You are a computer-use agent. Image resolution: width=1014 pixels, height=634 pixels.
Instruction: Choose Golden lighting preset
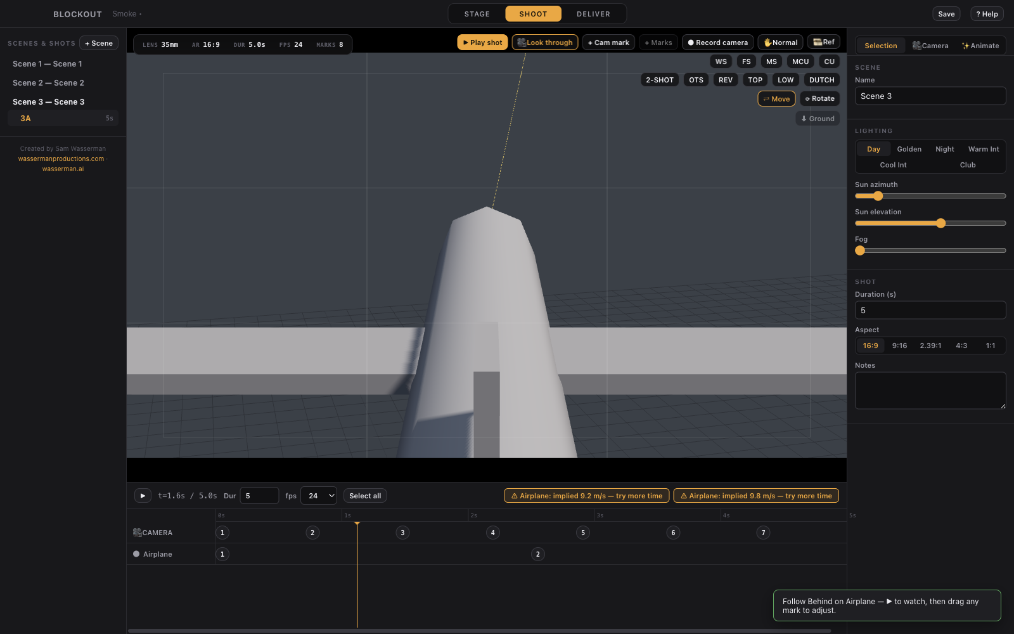tap(909, 149)
